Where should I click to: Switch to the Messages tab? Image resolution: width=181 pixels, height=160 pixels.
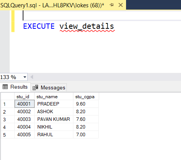49,87
